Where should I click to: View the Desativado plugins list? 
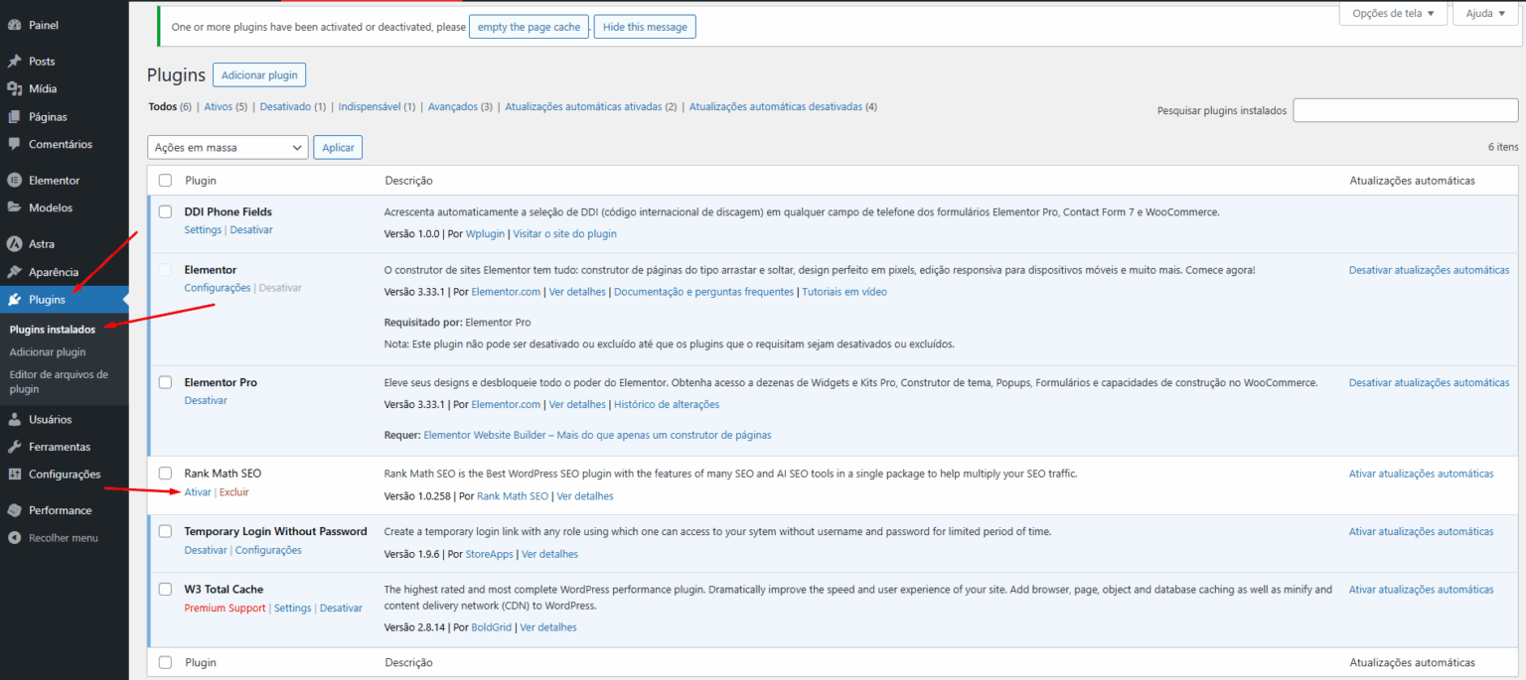point(283,106)
